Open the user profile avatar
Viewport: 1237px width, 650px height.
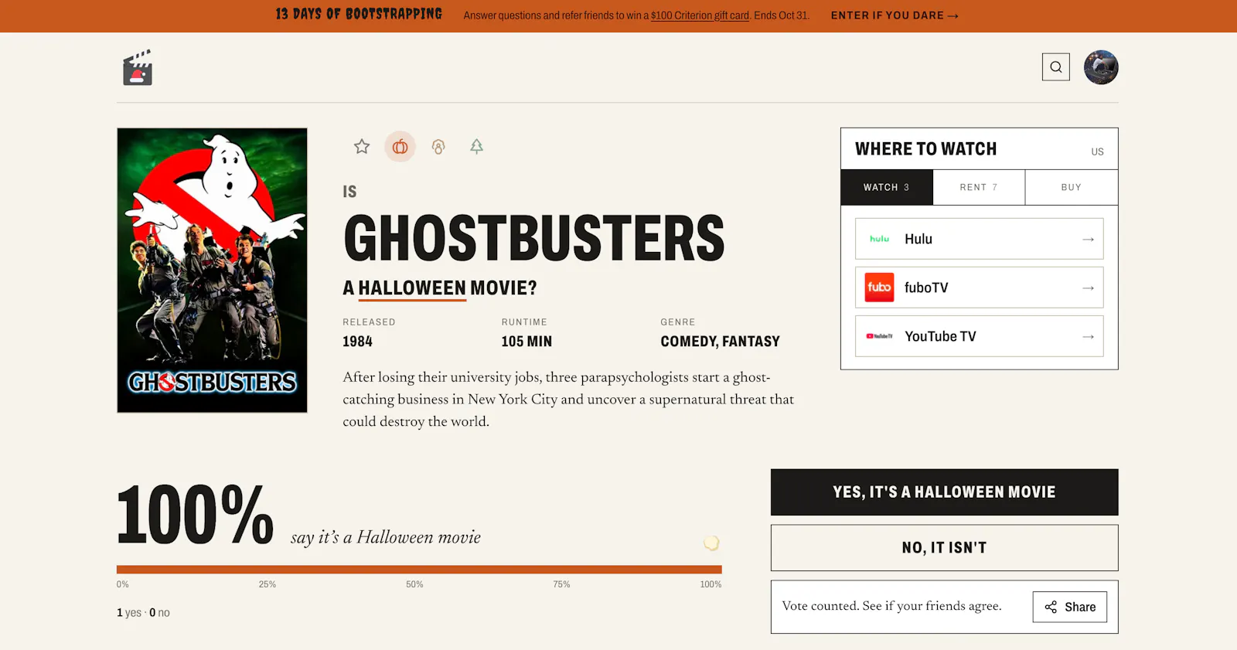[1101, 67]
